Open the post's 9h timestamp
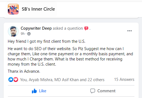Image resolution: width=142 pixels, height=98 pixels. [x=23, y=34]
